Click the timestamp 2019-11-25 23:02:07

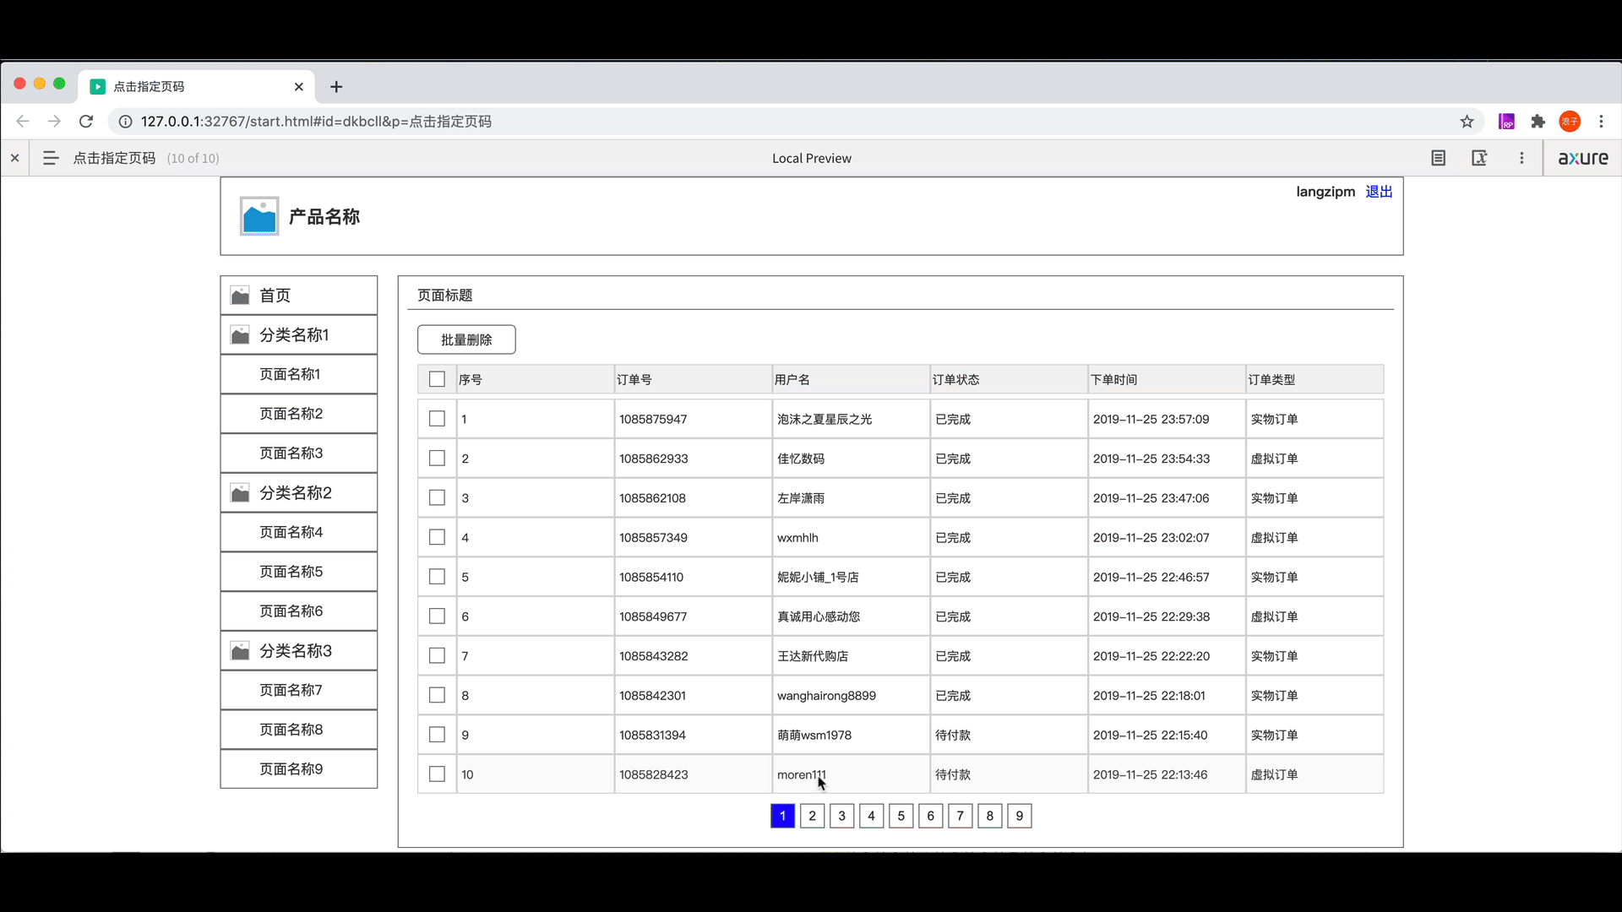click(x=1151, y=538)
